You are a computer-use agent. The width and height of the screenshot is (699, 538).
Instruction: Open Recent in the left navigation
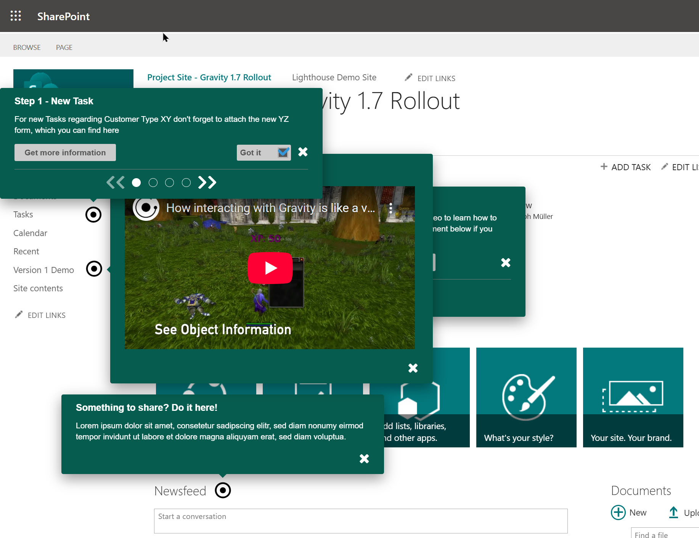point(26,251)
